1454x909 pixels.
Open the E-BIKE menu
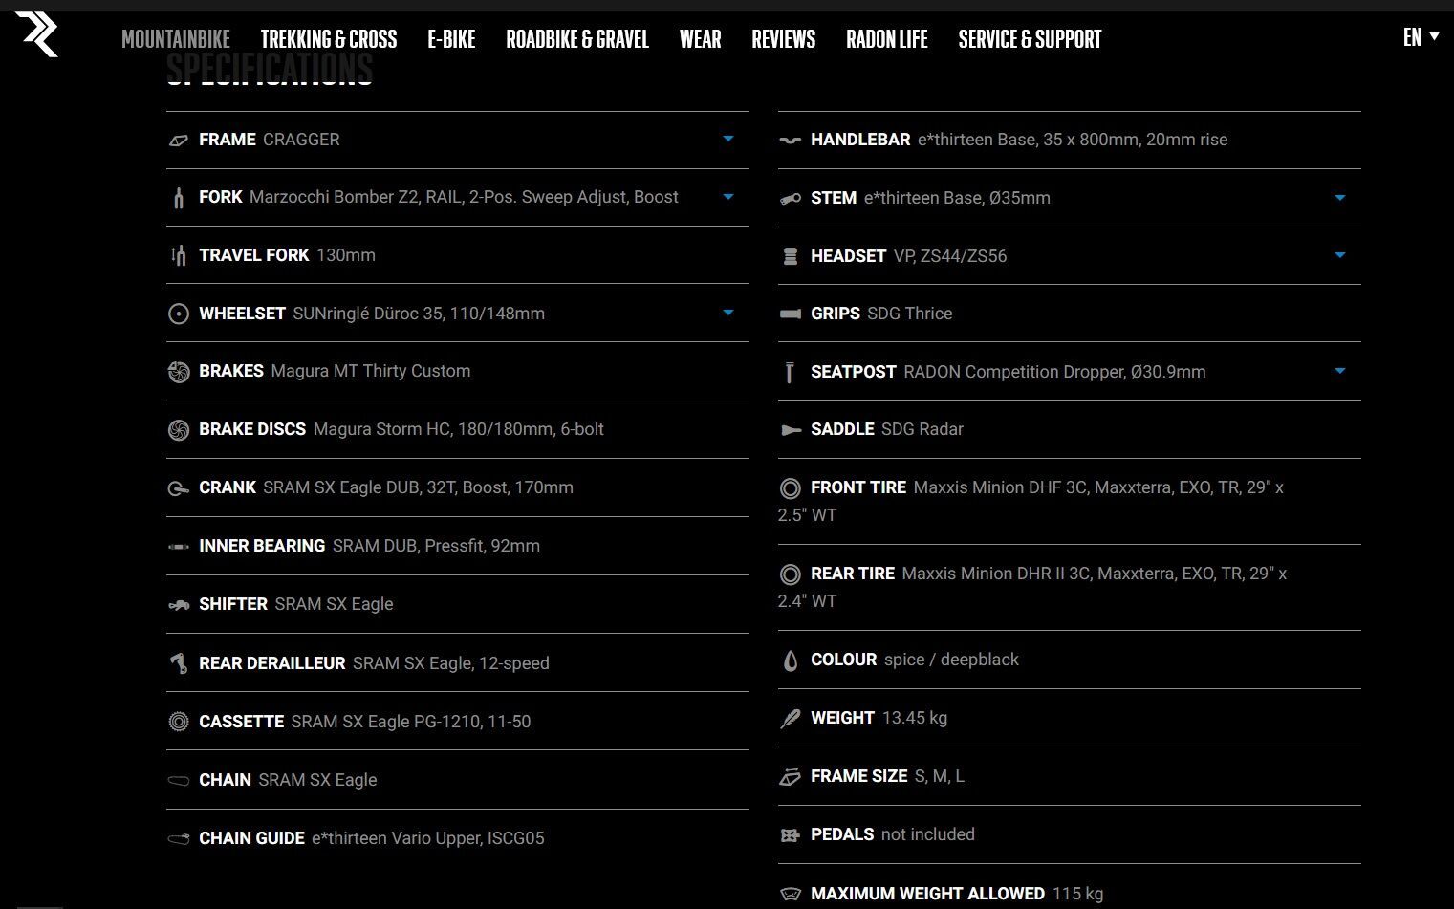451,39
